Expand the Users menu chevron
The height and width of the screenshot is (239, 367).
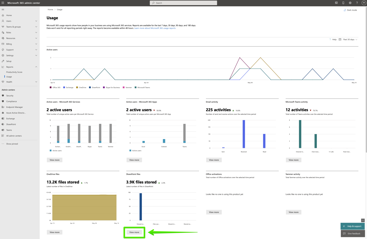[36, 21]
